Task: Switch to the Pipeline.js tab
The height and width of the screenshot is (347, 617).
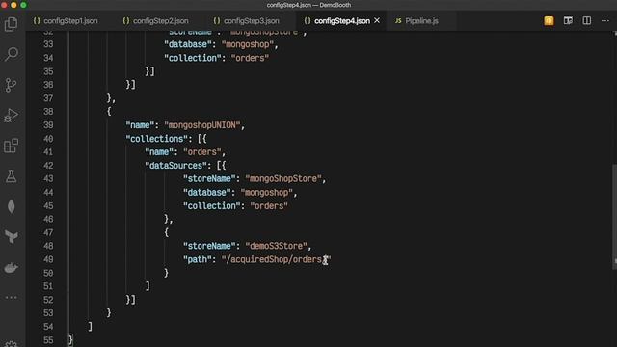Action: [x=421, y=21]
